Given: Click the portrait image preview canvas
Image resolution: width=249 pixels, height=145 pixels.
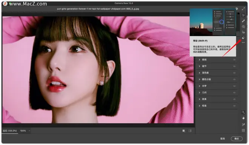Looking at the screenshot, I should click(x=98, y=70).
